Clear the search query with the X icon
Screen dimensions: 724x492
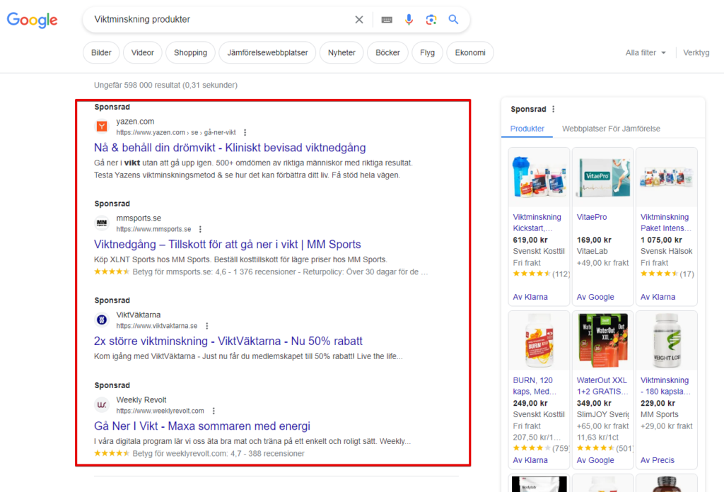pos(358,19)
